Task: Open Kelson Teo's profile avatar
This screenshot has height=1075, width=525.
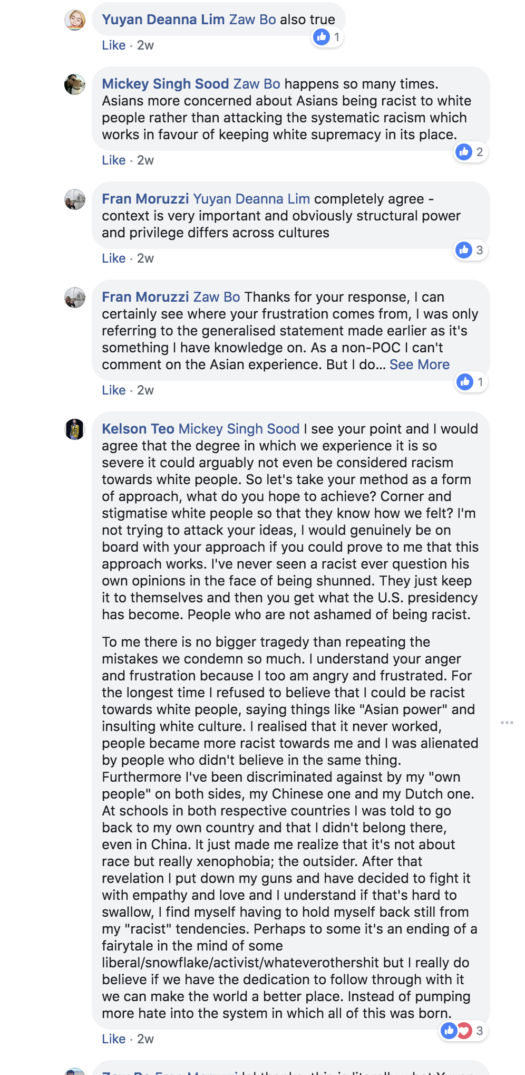Action: tap(75, 429)
